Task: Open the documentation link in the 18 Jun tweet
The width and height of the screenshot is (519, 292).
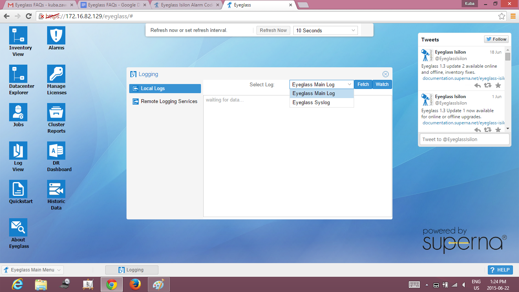Action: [464, 78]
